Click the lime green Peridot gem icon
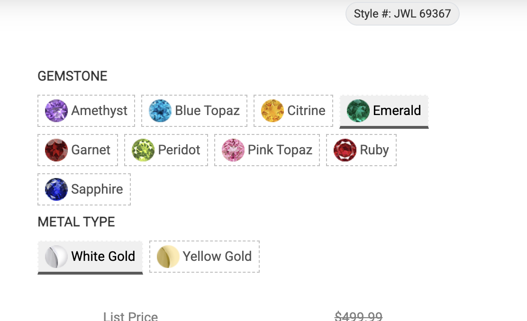The height and width of the screenshot is (321, 527). [x=143, y=150]
